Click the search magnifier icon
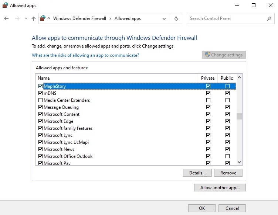The image size is (278, 215). pos(269,18)
